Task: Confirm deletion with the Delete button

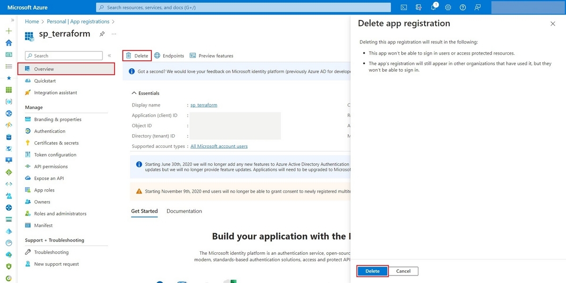Action: pos(372,271)
